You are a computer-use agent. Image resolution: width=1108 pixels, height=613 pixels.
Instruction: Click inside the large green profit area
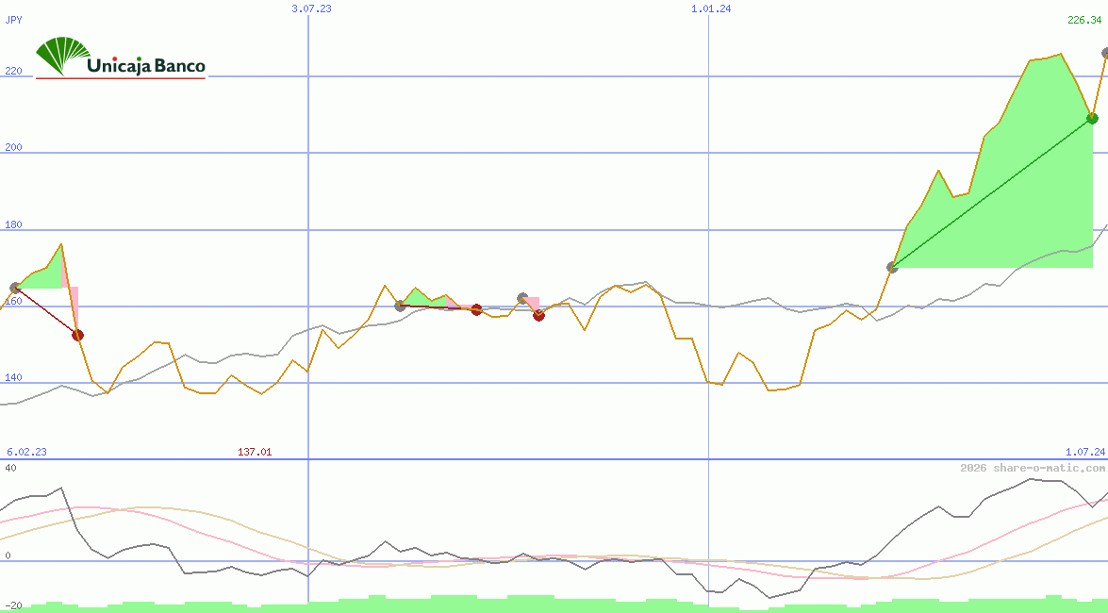tap(1018, 207)
